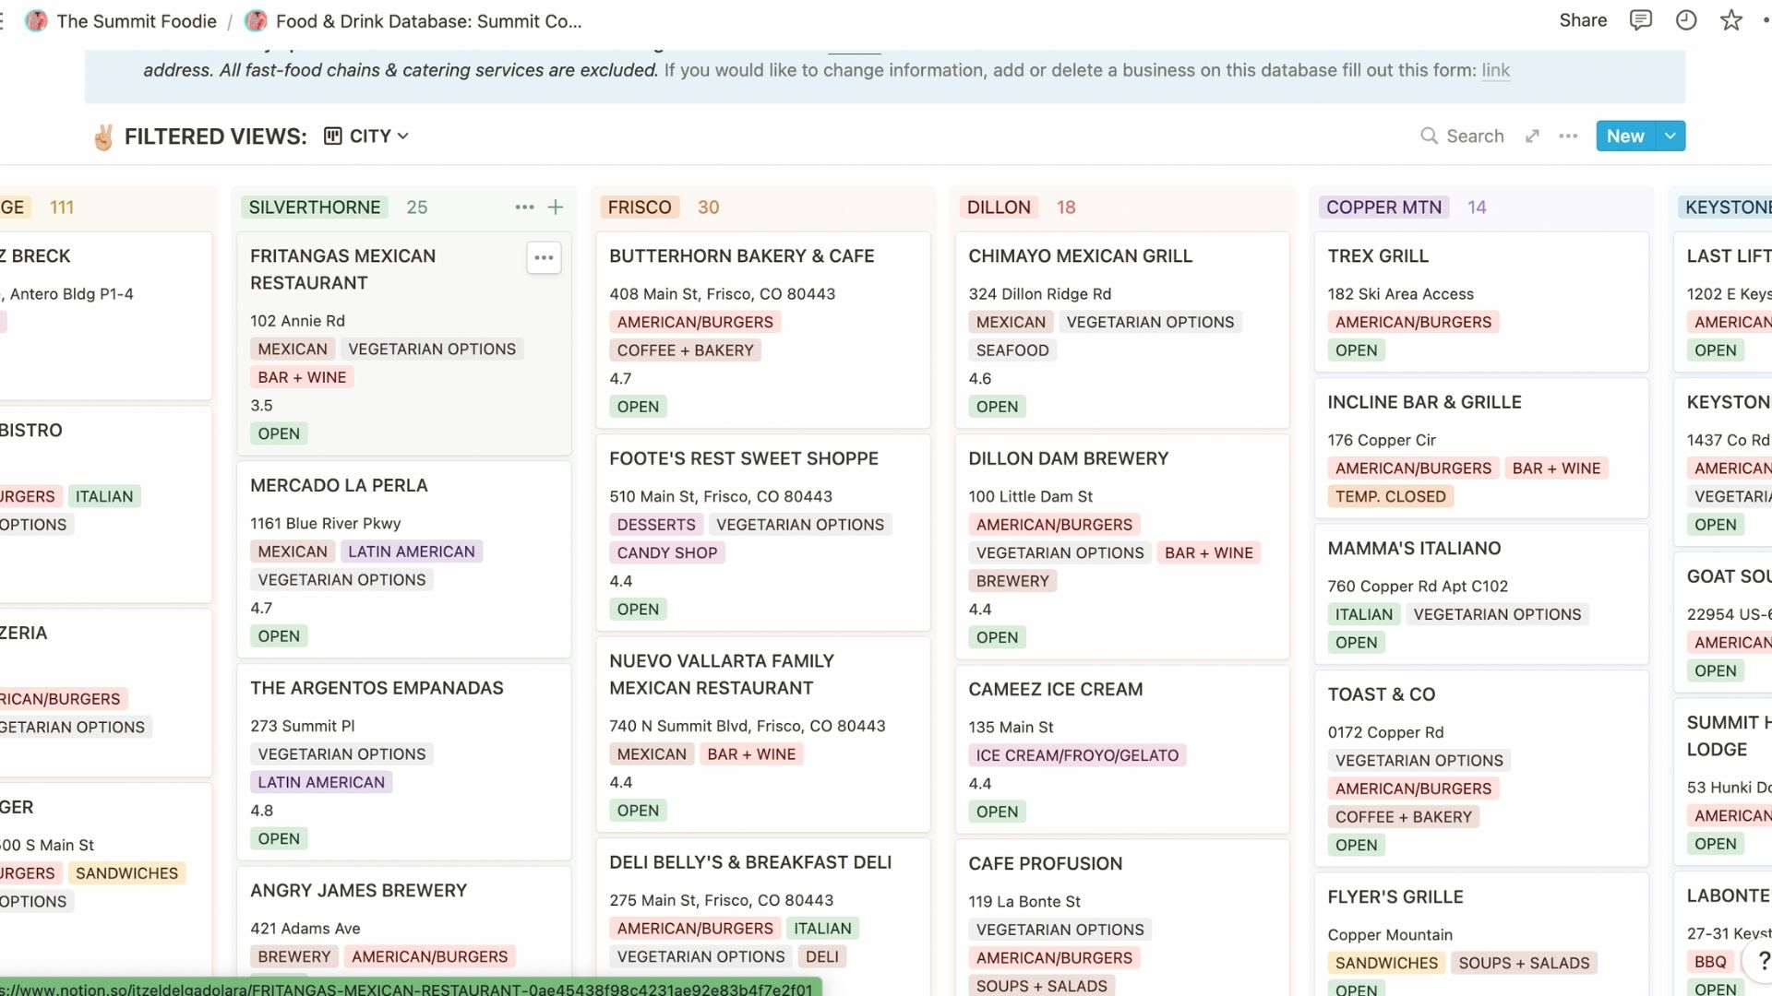Click BAR + WINE tag on Fritangas card
Image resolution: width=1772 pixels, height=996 pixels.
point(302,377)
